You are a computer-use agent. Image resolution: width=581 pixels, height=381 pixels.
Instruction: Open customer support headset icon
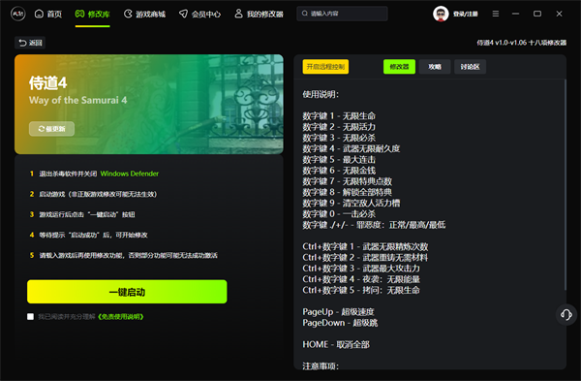(x=566, y=315)
